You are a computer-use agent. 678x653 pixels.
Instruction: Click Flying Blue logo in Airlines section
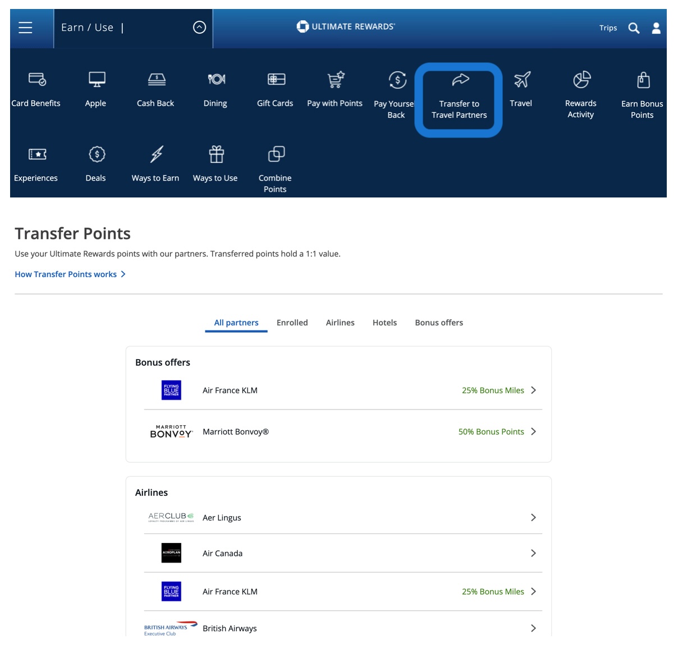pos(171,591)
